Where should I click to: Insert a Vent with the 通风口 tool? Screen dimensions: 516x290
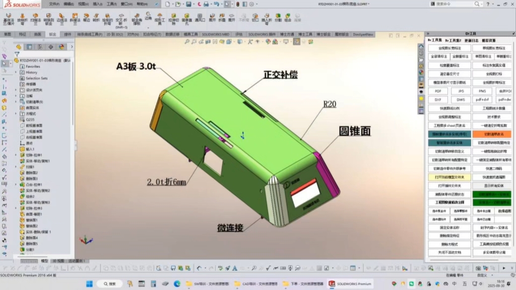click(x=200, y=18)
